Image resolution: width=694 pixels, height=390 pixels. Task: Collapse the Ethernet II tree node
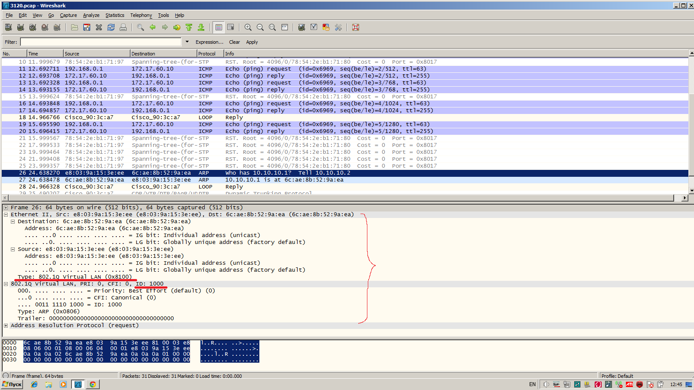click(6, 214)
